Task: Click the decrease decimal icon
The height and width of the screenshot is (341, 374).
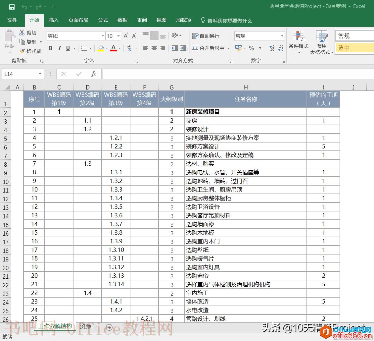Action: coord(281,48)
